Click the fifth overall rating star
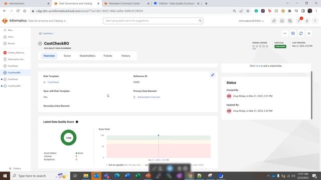The width and height of the screenshot is (321, 180). pos(267,46)
